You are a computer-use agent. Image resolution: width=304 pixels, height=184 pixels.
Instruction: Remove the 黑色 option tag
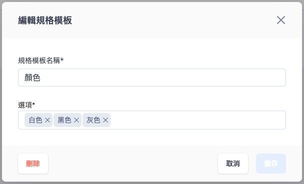tap(76, 120)
